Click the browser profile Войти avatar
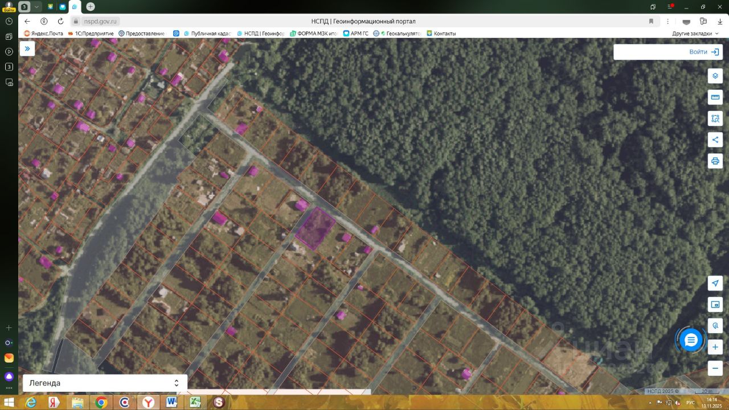 click(x=9, y=6)
